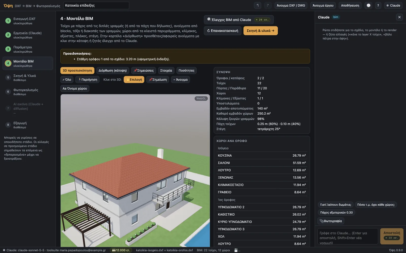
Task: Click suggestion Πάχος εξωτερικών 0.30
Action: pos(336,213)
